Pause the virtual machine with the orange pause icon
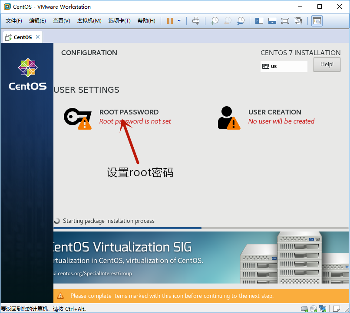 [x=170, y=21]
